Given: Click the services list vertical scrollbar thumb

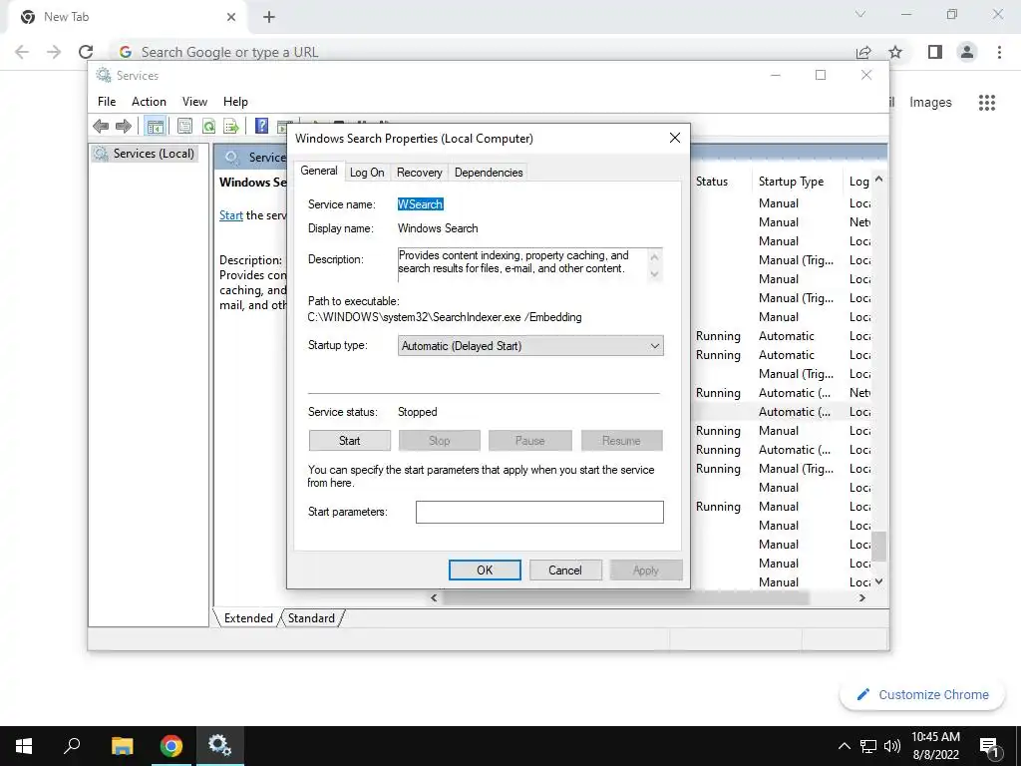Looking at the screenshot, I should [879, 546].
